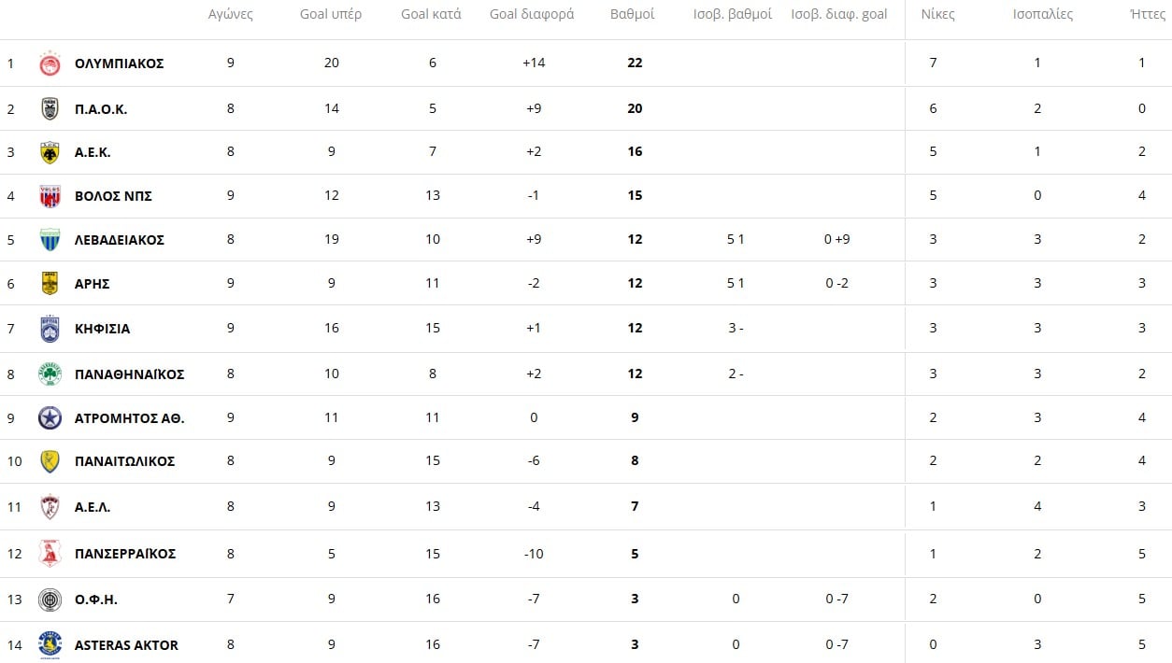The height and width of the screenshot is (663, 1172).
Task: Click the Panathinaikos green clover logo
Action: coord(50,374)
